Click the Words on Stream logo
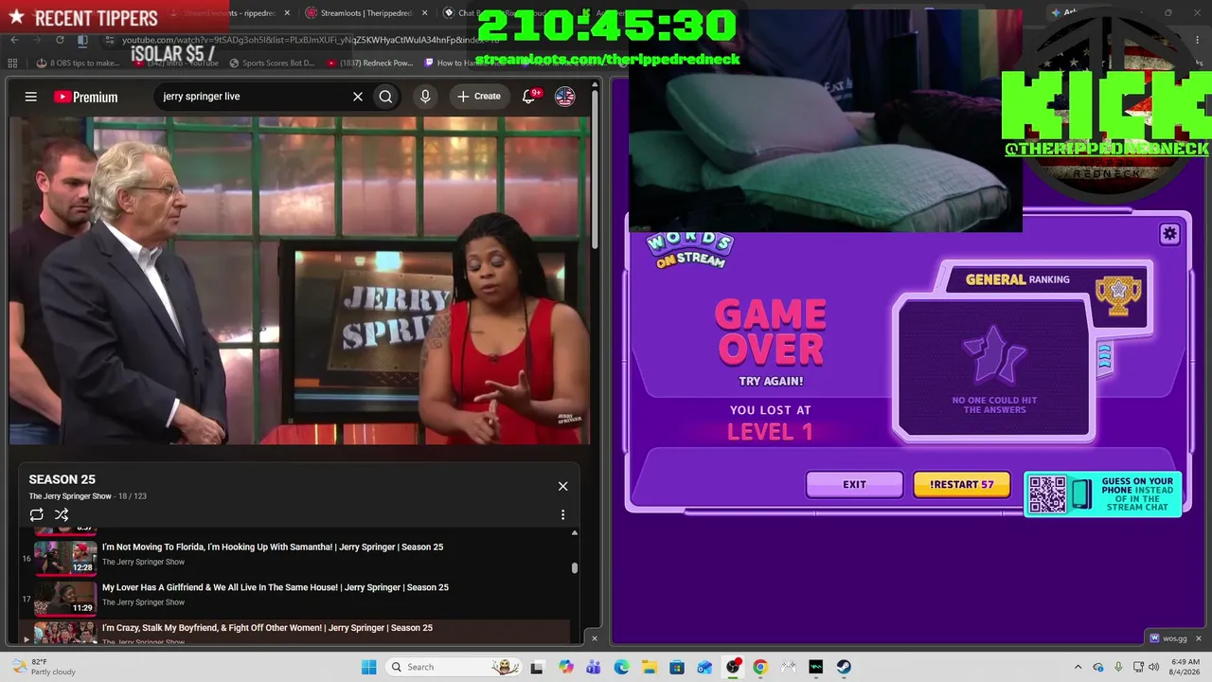 [690, 250]
